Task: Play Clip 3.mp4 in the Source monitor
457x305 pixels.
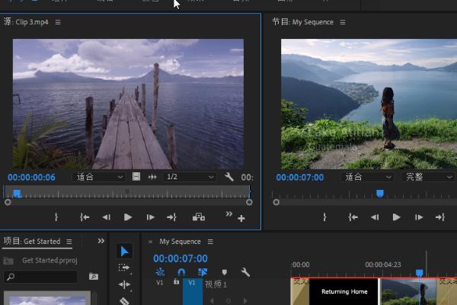Action: tap(128, 217)
